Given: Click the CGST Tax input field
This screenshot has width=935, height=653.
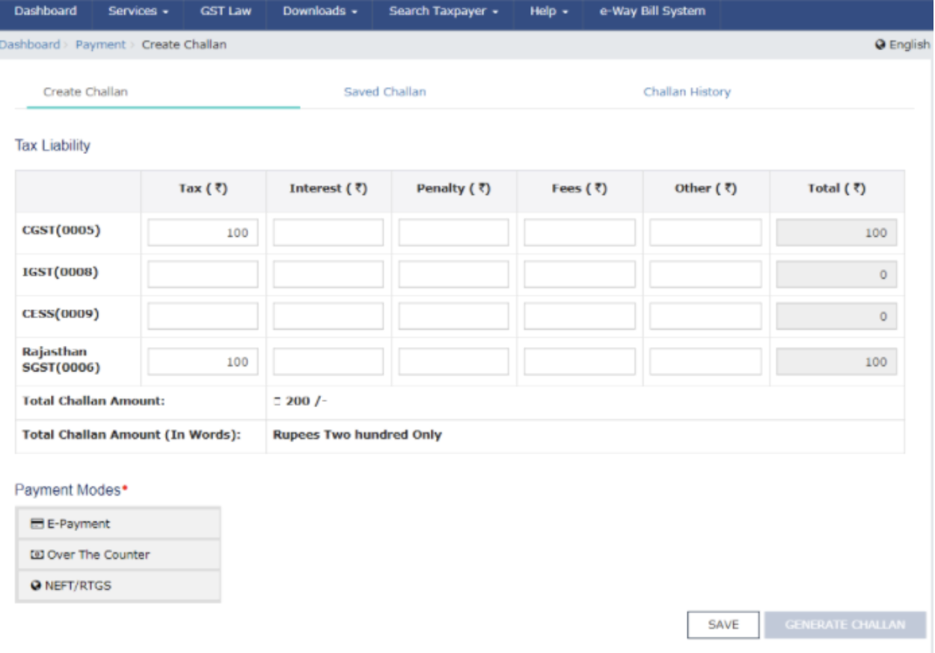Looking at the screenshot, I should [x=203, y=232].
